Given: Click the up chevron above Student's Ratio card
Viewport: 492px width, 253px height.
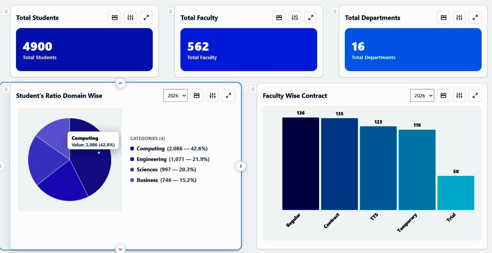Looking at the screenshot, I should point(121,83).
